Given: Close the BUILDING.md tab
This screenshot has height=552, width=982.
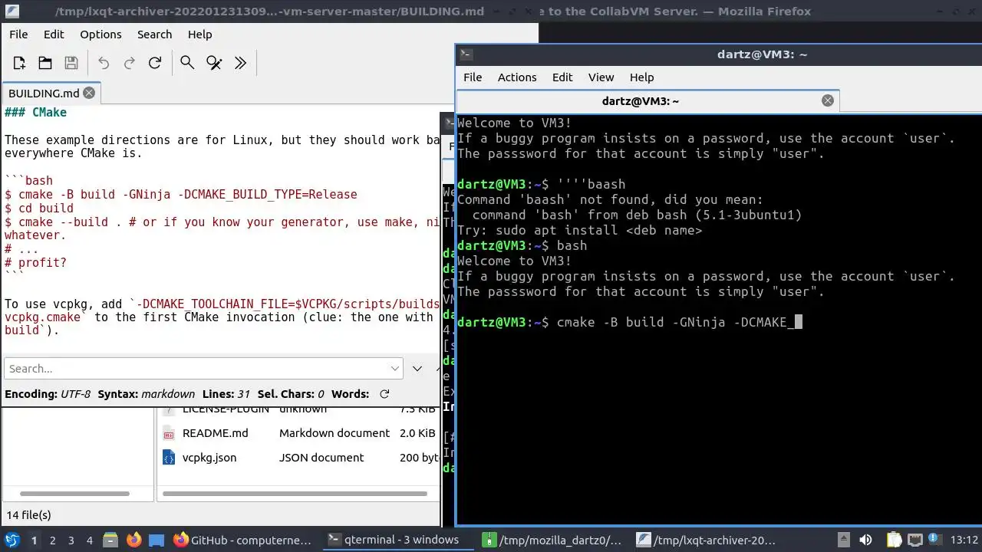Looking at the screenshot, I should (89, 93).
